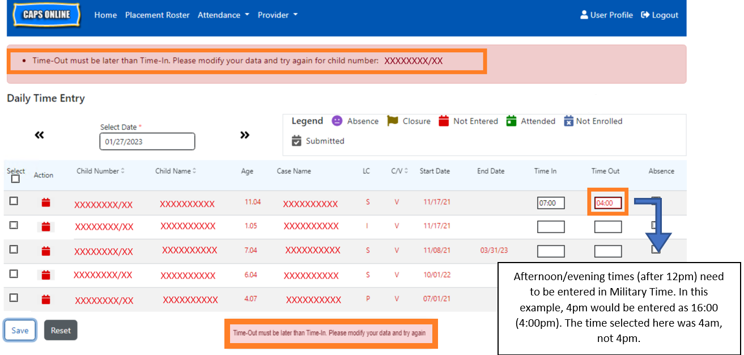Image resolution: width=744 pixels, height=355 pixels.
Task: Navigate to Placement Roster
Action: coord(157,15)
